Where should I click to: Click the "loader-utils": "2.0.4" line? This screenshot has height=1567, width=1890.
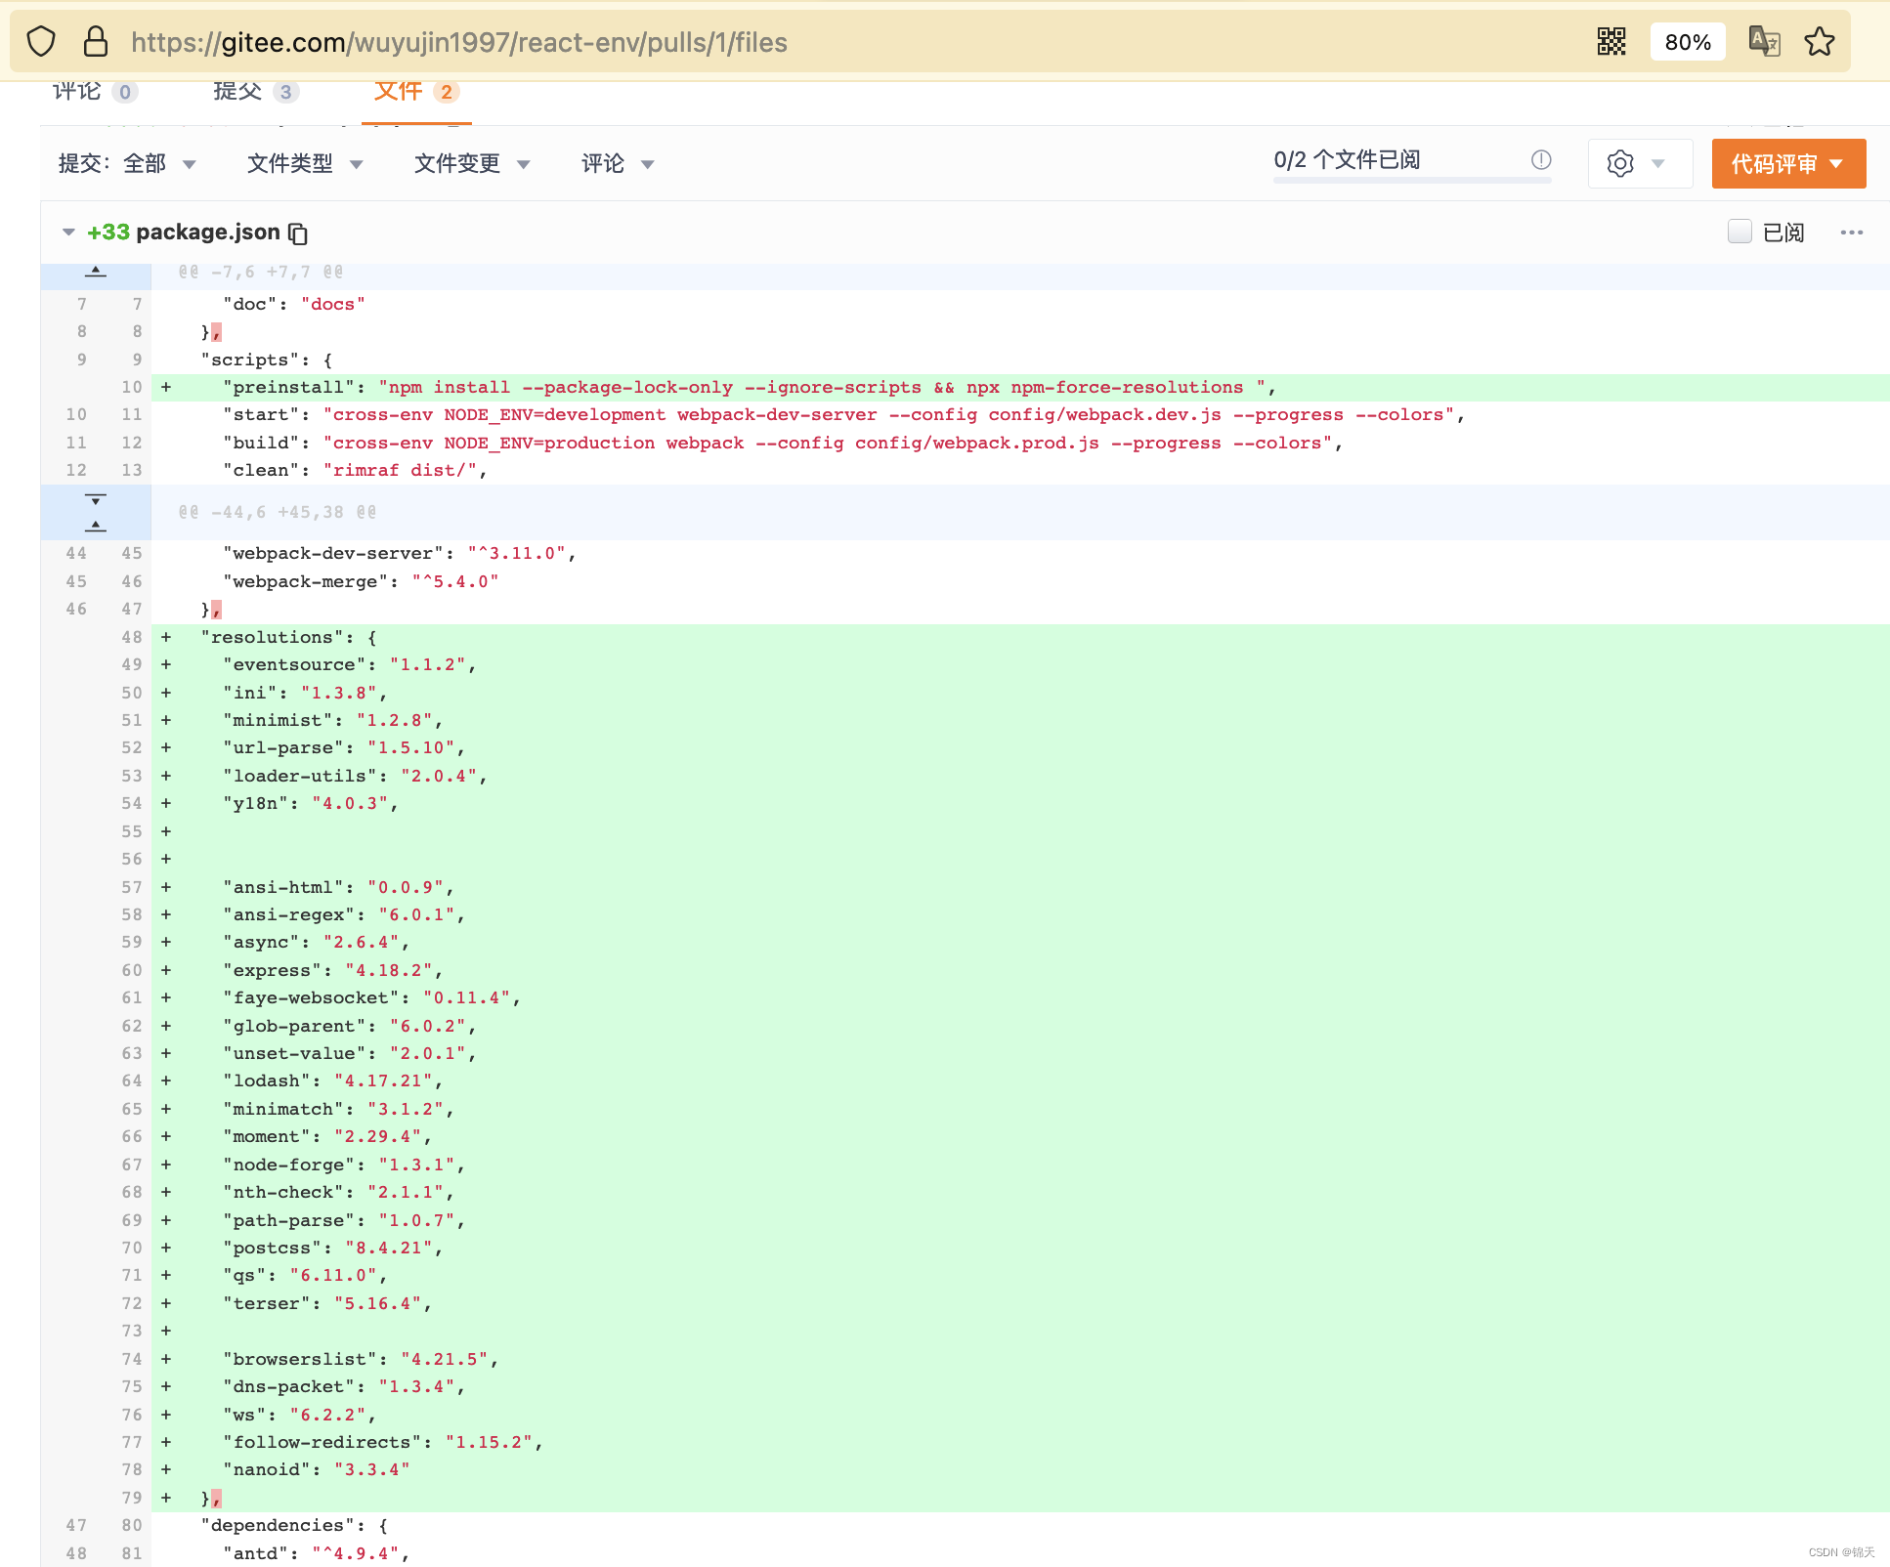pos(355,777)
